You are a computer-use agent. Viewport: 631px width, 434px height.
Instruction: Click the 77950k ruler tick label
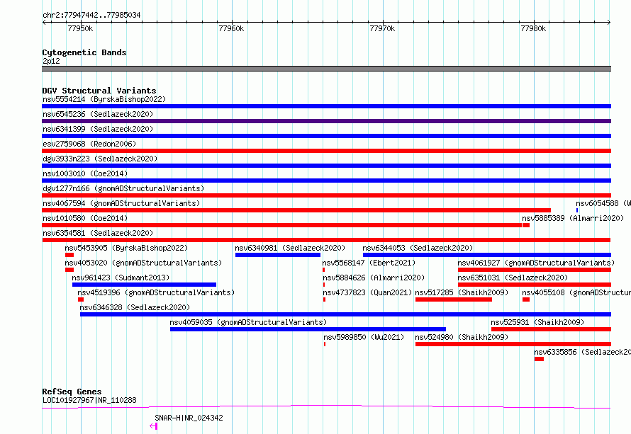80,28
